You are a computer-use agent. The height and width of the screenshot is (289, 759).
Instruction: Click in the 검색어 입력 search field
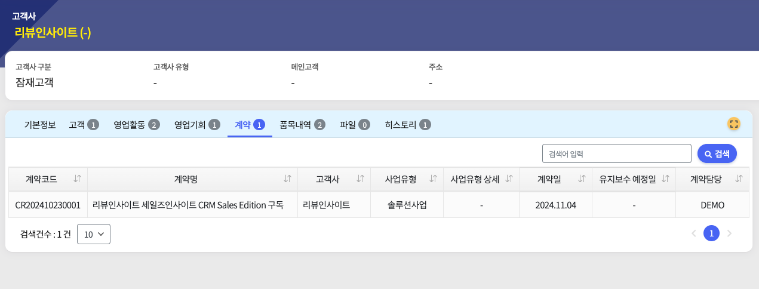click(x=616, y=153)
